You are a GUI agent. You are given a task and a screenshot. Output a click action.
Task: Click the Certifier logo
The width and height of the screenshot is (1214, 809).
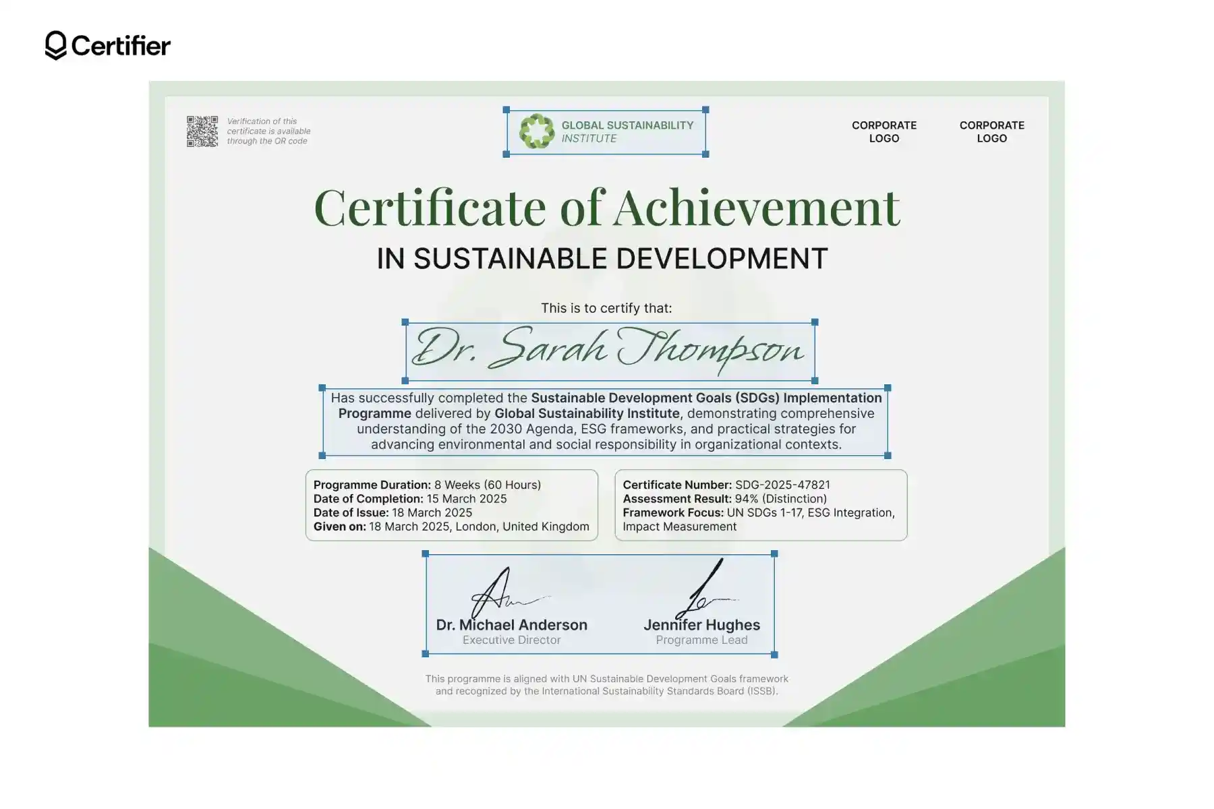coord(108,46)
